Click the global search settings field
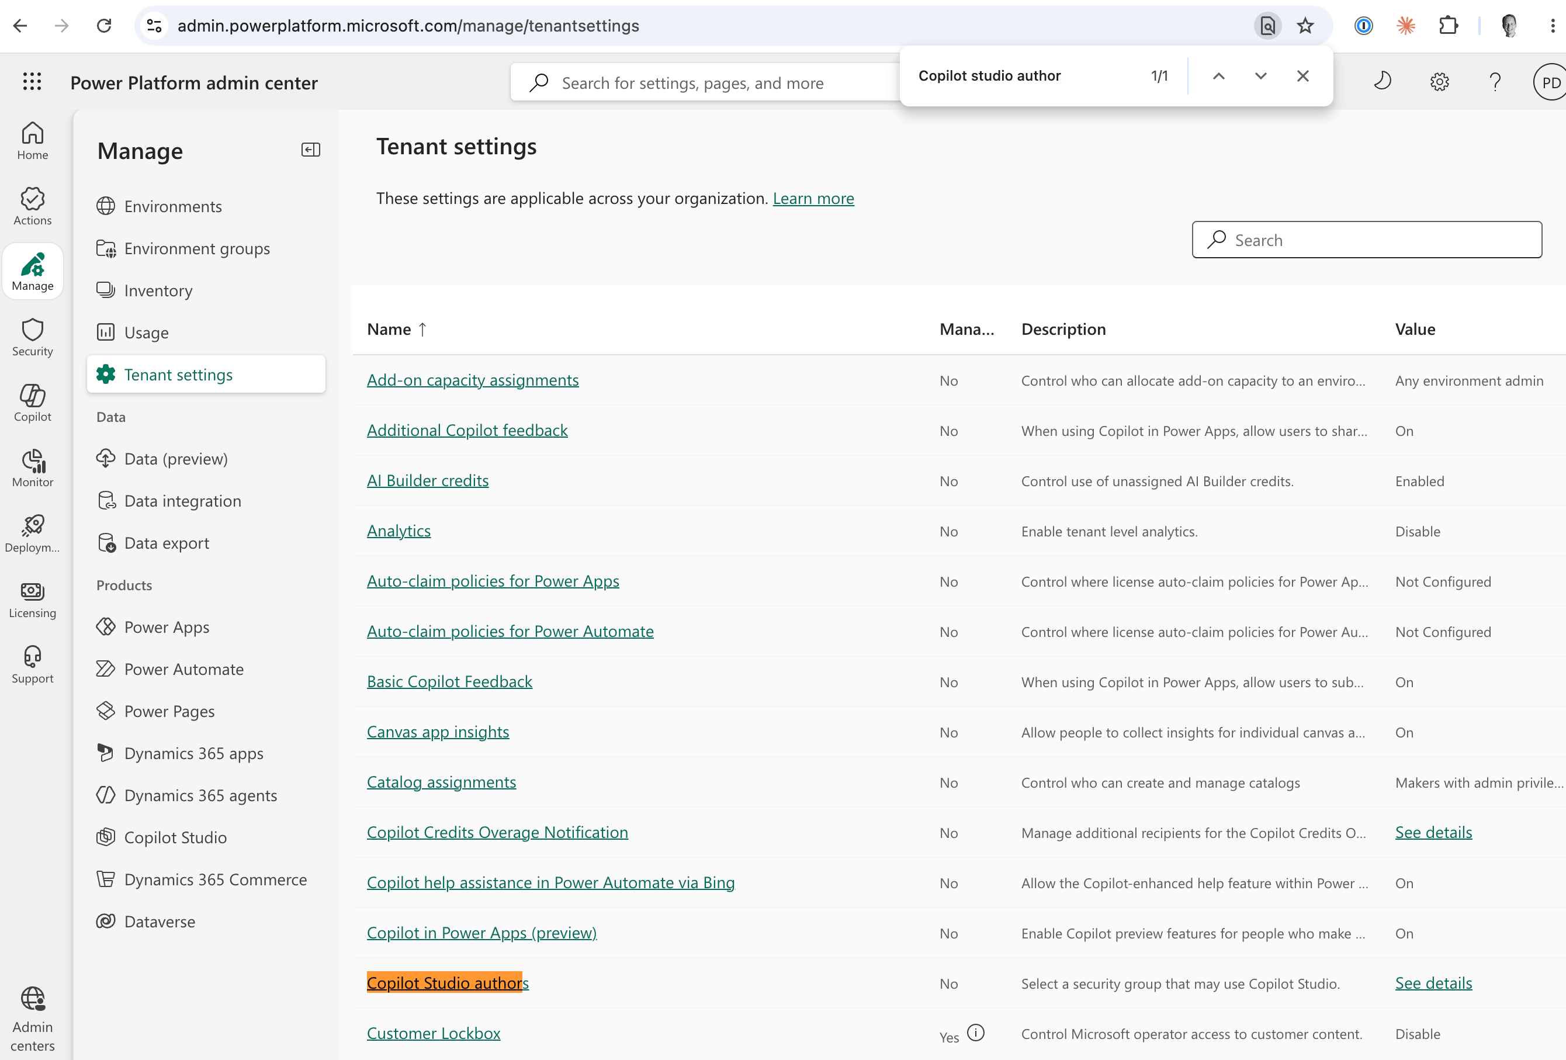 point(705,83)
